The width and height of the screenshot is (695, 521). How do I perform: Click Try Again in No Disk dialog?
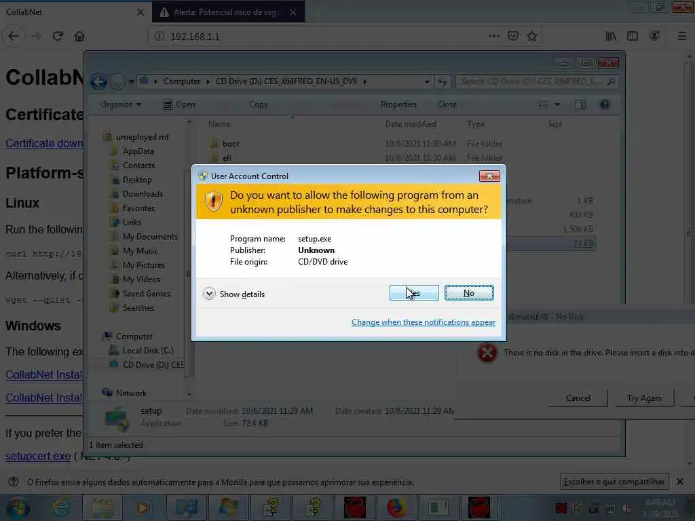[644, 398]
